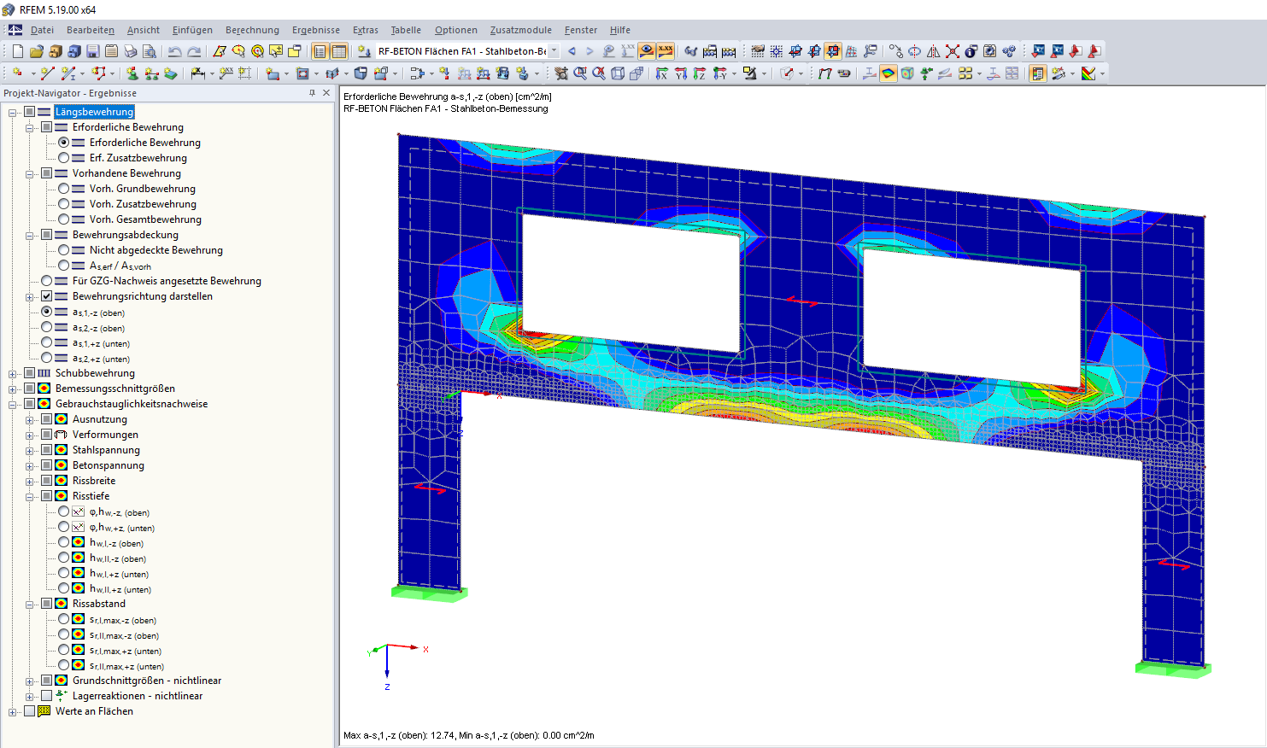Toggle the table display icon
This screenshot has height=748, width=1267.
pyautogui.click(x=339, y=51)
